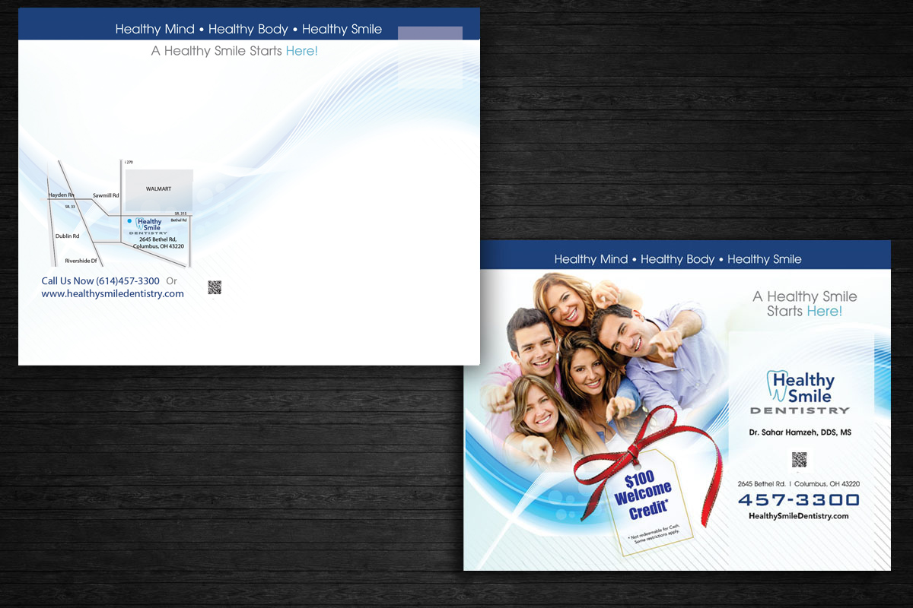Click the right card's "Healthy Mind • Healthy Body" header
The image size is (913, 608).
pyautogui.click(x=678, y=259)
